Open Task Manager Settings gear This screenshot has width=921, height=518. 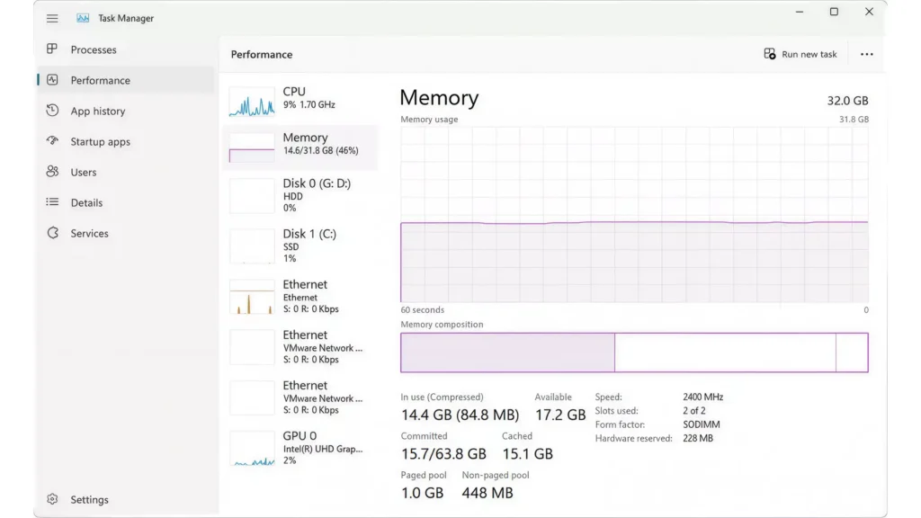52,499
